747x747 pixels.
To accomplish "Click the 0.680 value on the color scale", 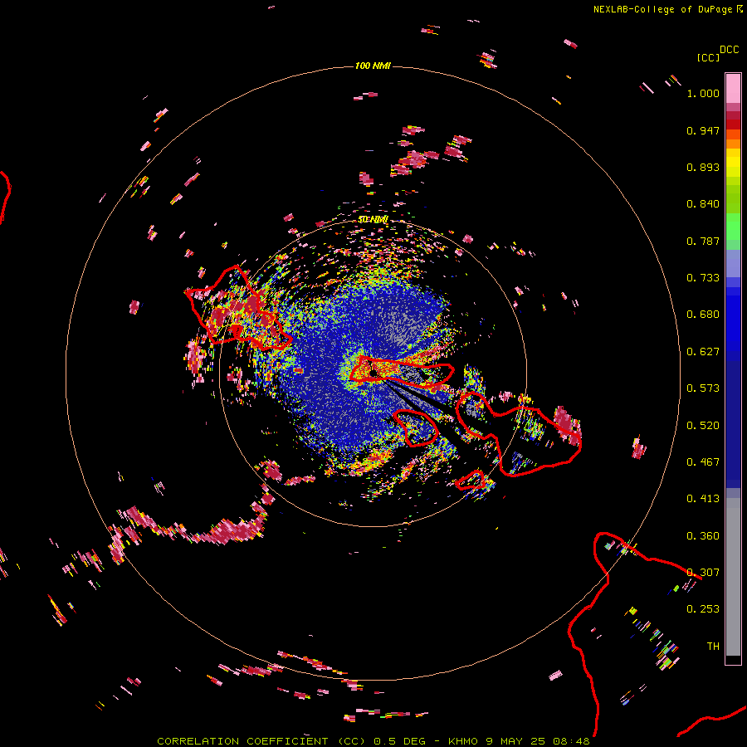I will click(x=703, y=315).
